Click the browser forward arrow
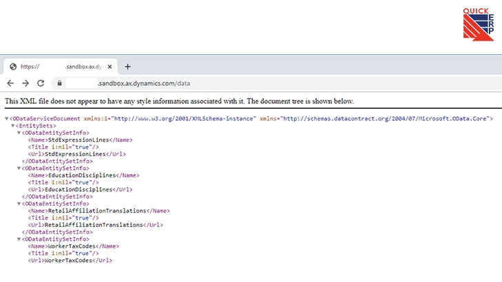This screenshot has height=282, width=502. click(25, 83)
